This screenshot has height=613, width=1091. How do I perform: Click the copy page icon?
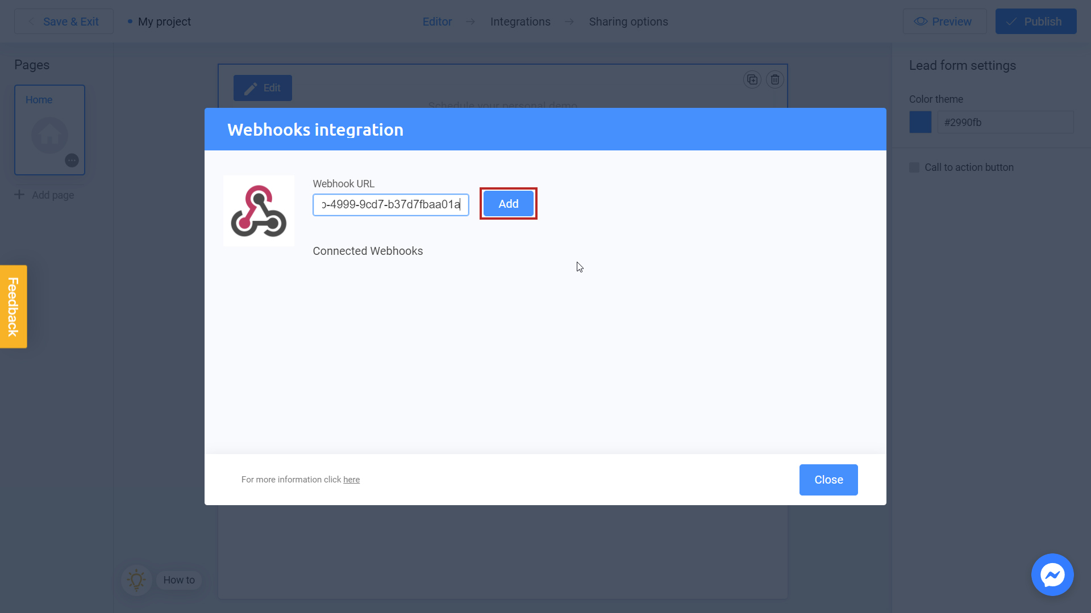coord(752,79)
